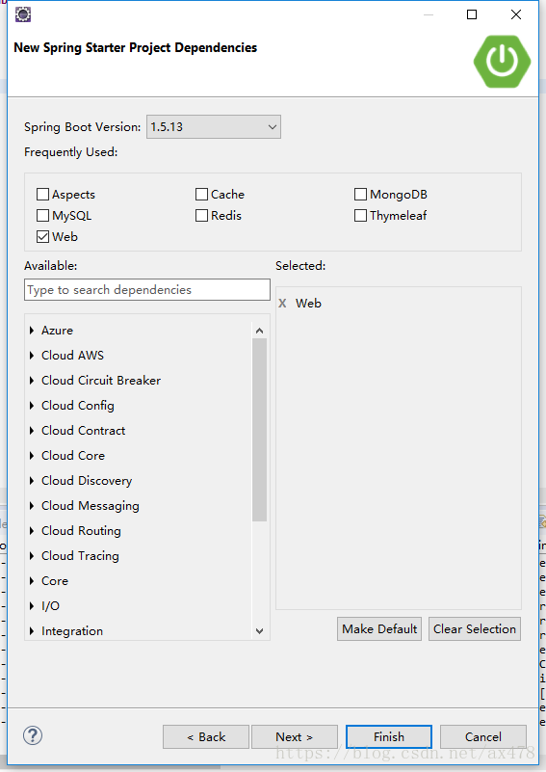Uncheck the Web checkbox
The width and height of the screenshot is (546, 772).
(42, 237)
